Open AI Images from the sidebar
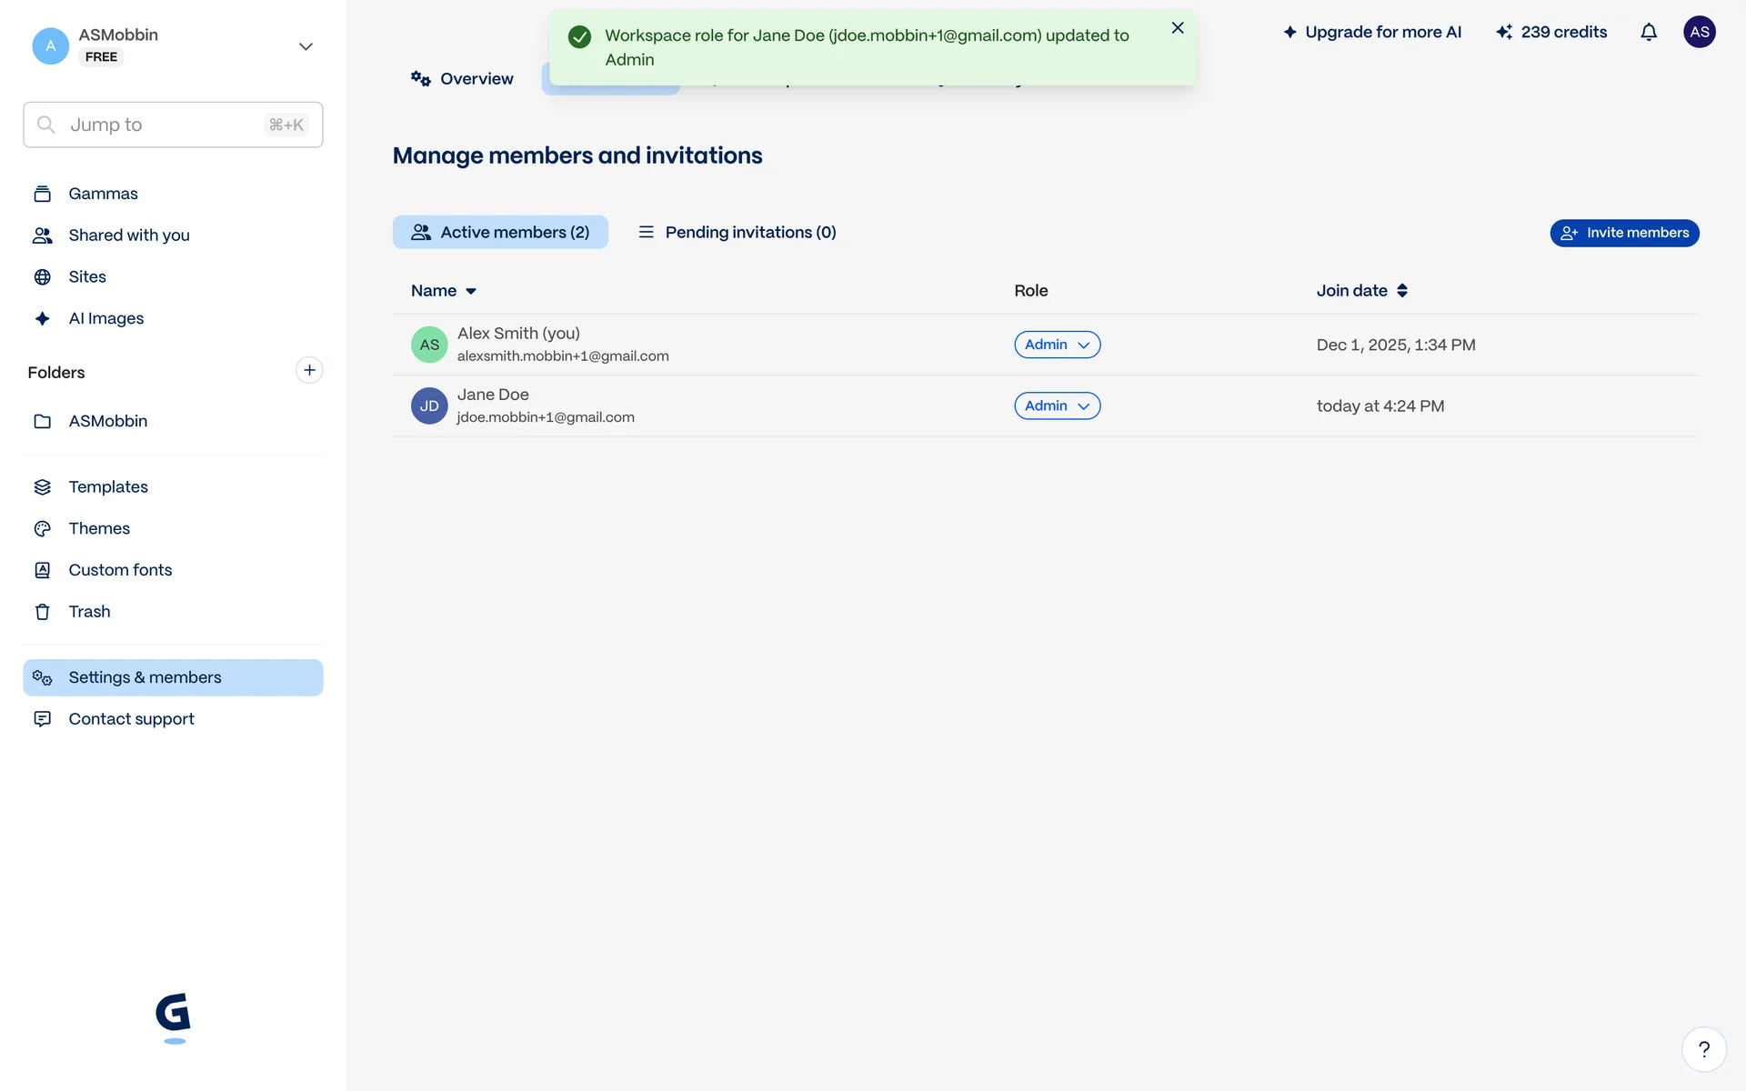The image size is (1746, 1091). tap(105, 318)
